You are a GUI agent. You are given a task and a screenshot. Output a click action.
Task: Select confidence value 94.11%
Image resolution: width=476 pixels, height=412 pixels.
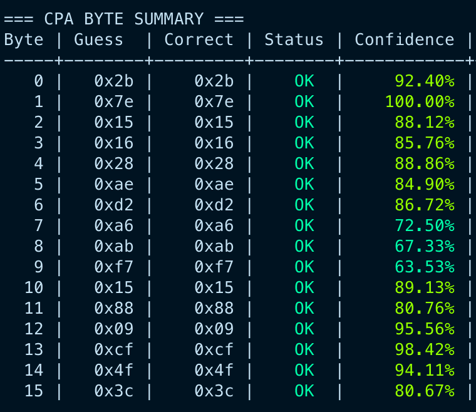click(x=425, y=370)
